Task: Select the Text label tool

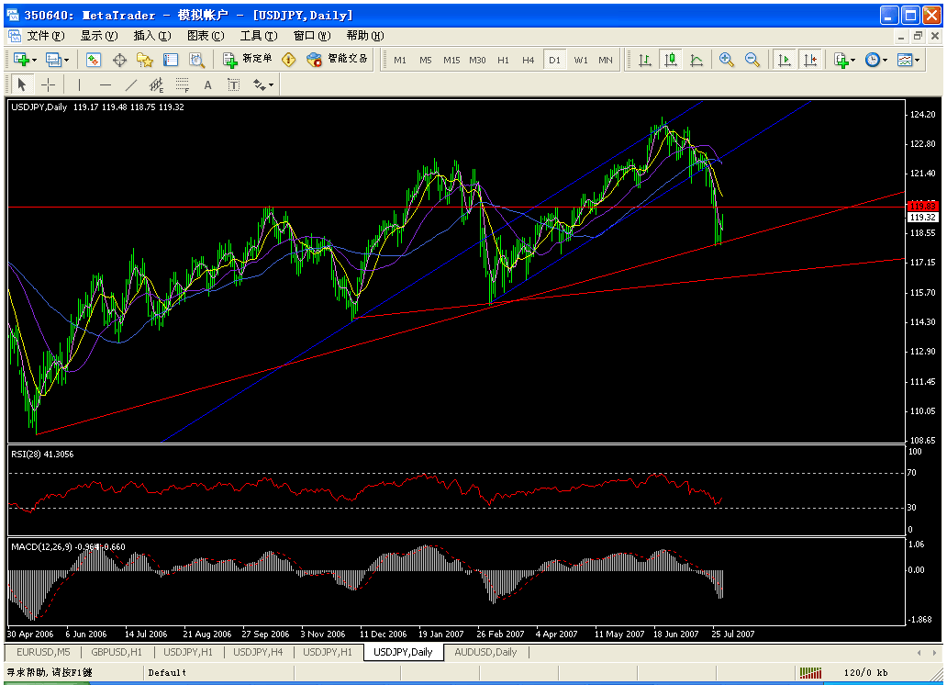Action: tap(233, 84)
